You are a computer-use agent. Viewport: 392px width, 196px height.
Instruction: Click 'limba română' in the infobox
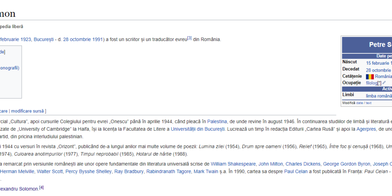[379, 96]
